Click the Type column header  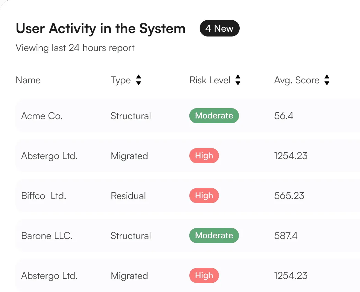point(120,80)
